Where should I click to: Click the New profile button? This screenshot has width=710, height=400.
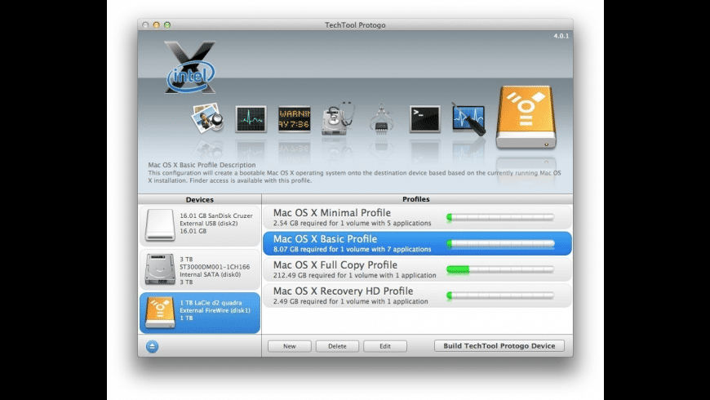(290, 346)
